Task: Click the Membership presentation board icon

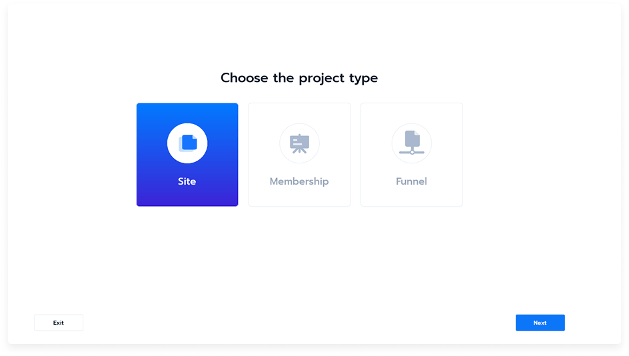Action: tap(299, 143)
